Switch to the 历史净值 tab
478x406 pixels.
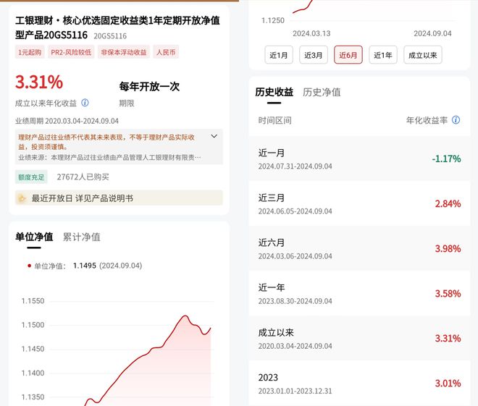[322, 92]
